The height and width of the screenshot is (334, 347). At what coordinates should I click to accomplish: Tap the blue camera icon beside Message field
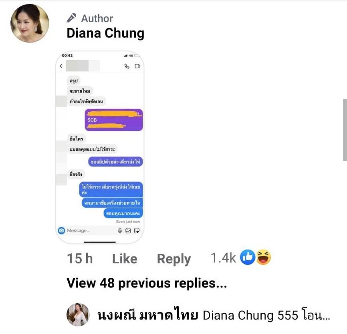pos(61,231)
